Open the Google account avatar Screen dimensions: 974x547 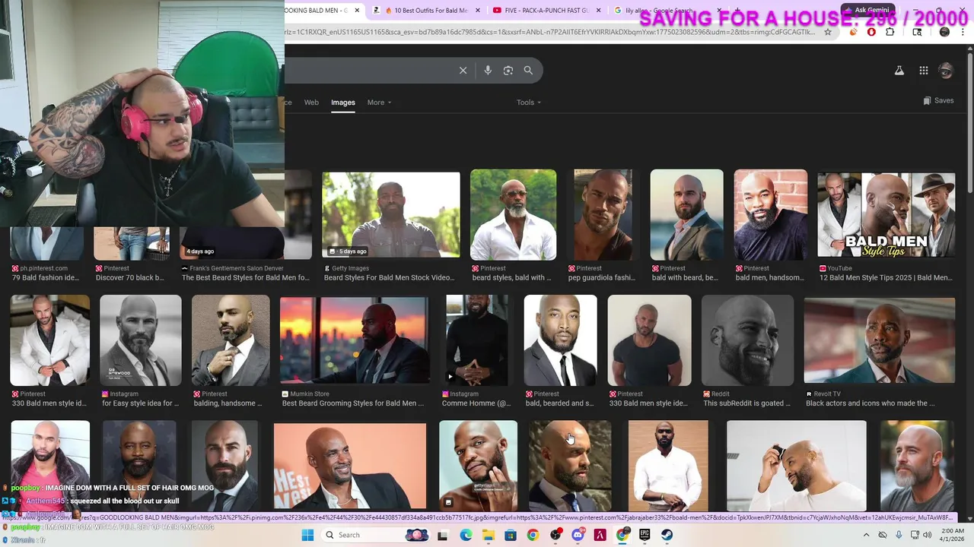[x=946, y=71]
